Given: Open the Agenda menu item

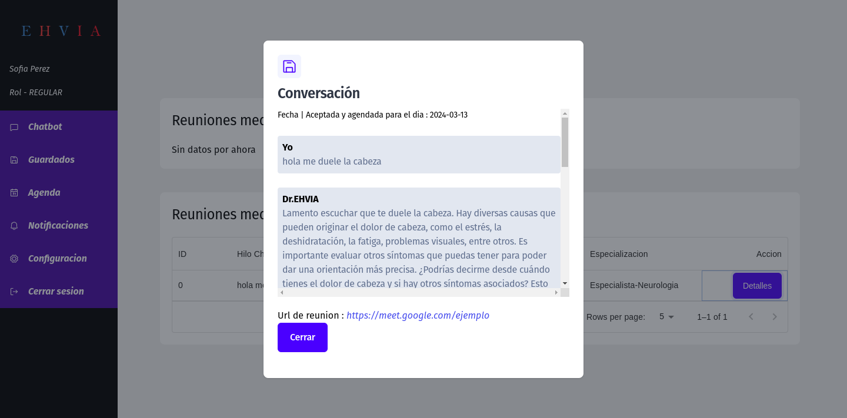Looking at the screenshot, I should coord(44,193).
